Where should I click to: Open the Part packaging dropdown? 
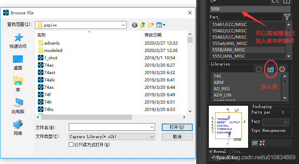tap(286, 122)
